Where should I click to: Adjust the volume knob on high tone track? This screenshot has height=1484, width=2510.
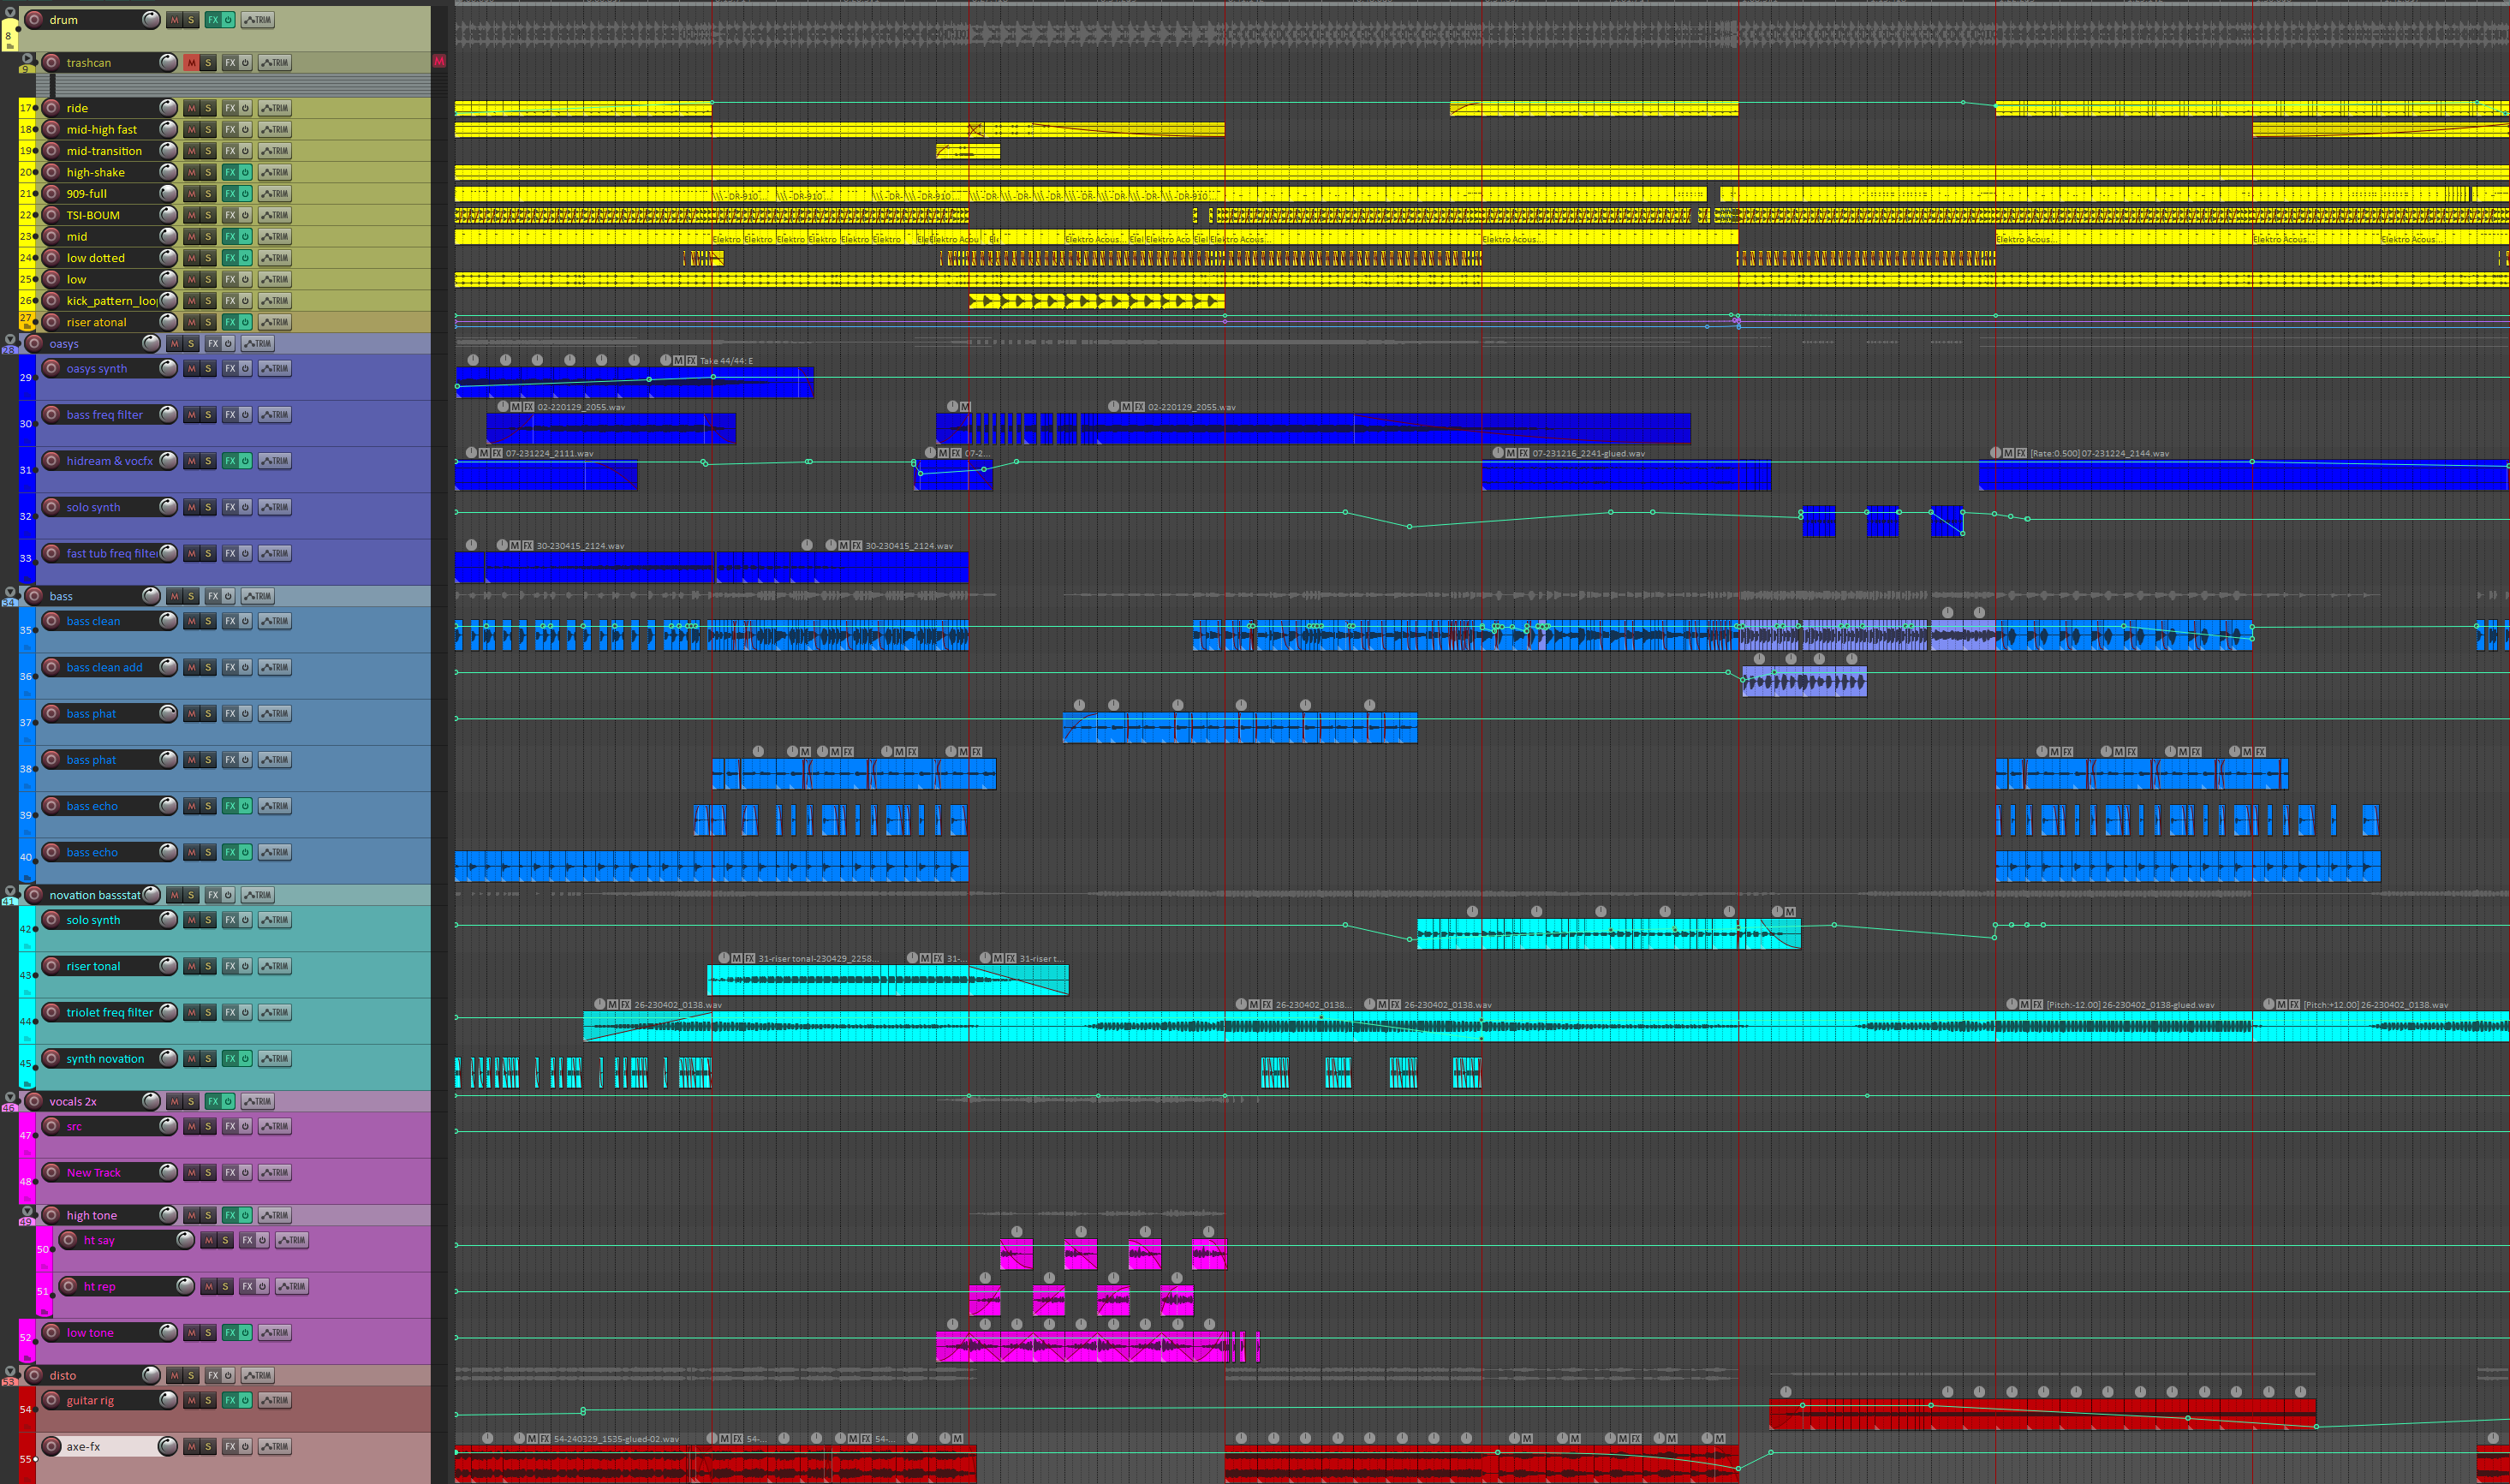click(168, 1215)
